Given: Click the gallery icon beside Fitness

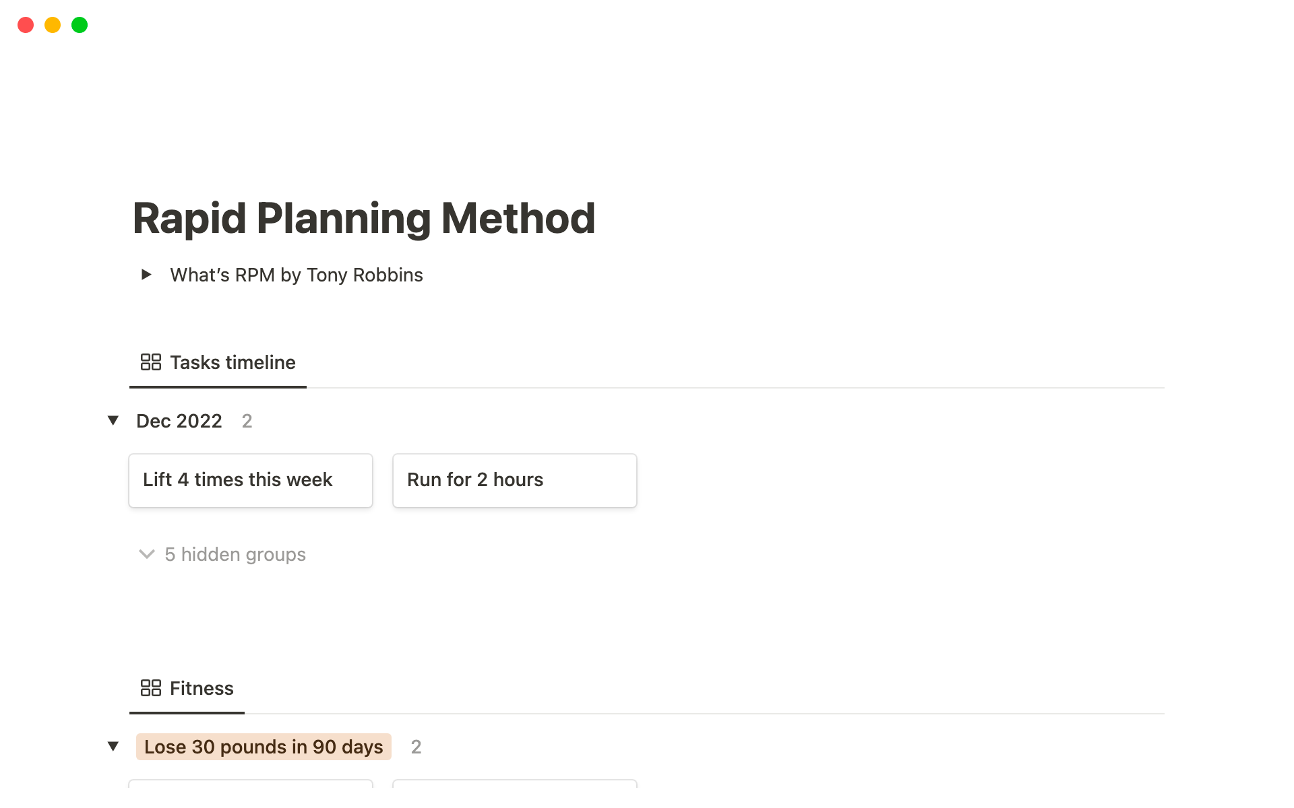Looking at the screenshot, I should pos(150,688).
